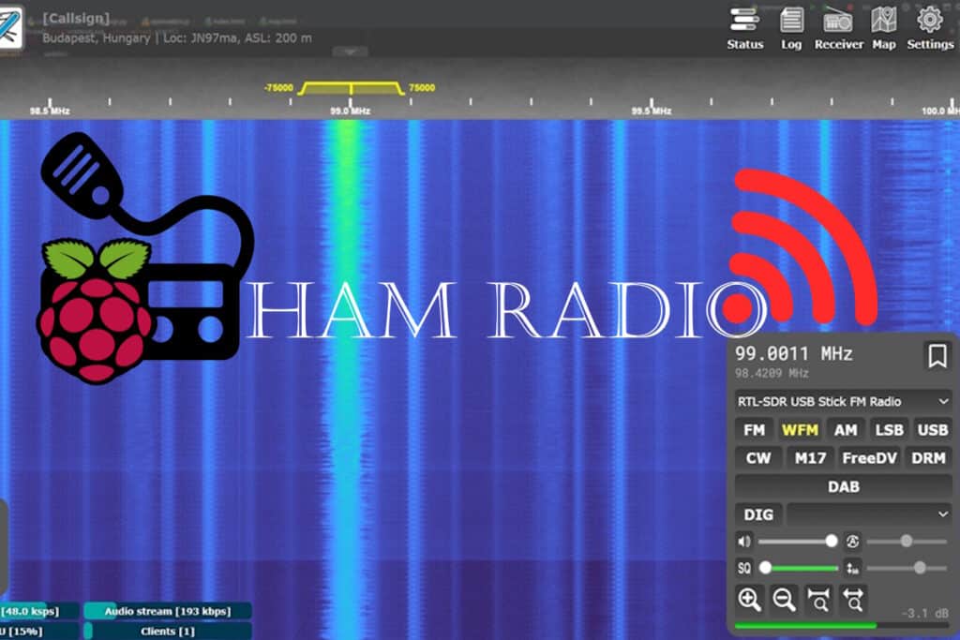
Task: Open the RTL-SDR USB Stick FM Radio profile dropdown
Action: pyautogui.click(x=841, y=401)
